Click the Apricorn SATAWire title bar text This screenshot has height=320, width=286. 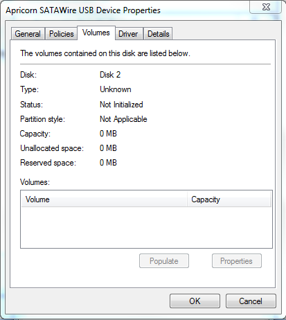(x=83, y=10)
